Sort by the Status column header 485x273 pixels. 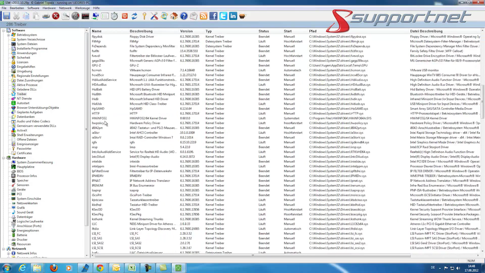tap(263, 31)
